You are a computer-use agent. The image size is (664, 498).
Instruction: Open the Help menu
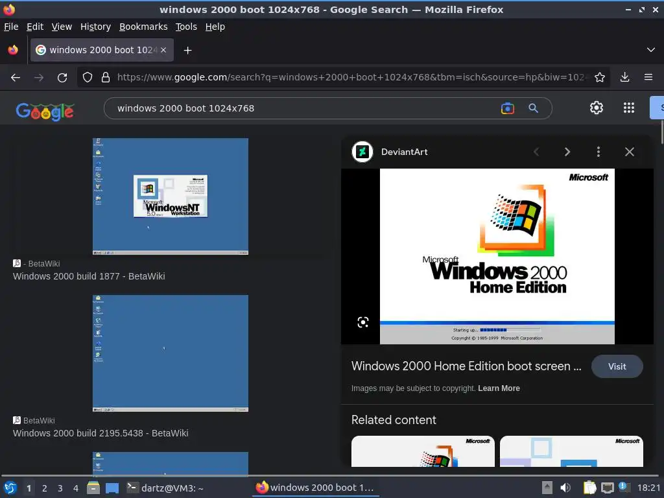[215, 27]
